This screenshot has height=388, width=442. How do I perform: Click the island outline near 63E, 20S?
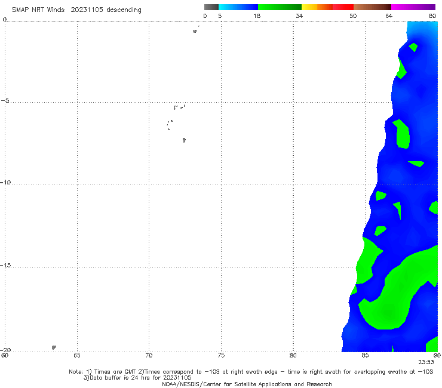[x=54, y=347]
